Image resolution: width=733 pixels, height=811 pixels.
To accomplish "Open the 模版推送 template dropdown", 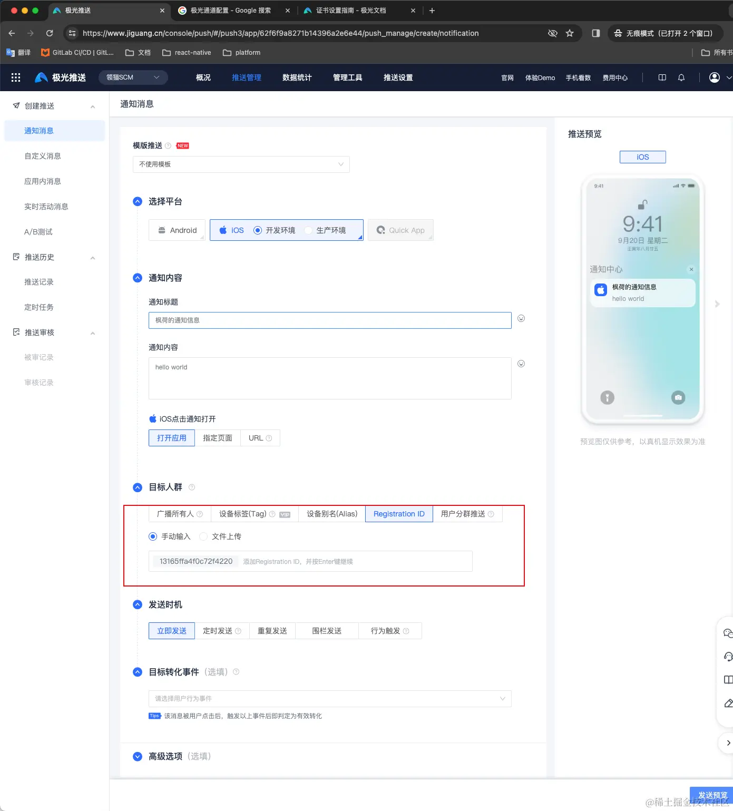I will 241,164.
